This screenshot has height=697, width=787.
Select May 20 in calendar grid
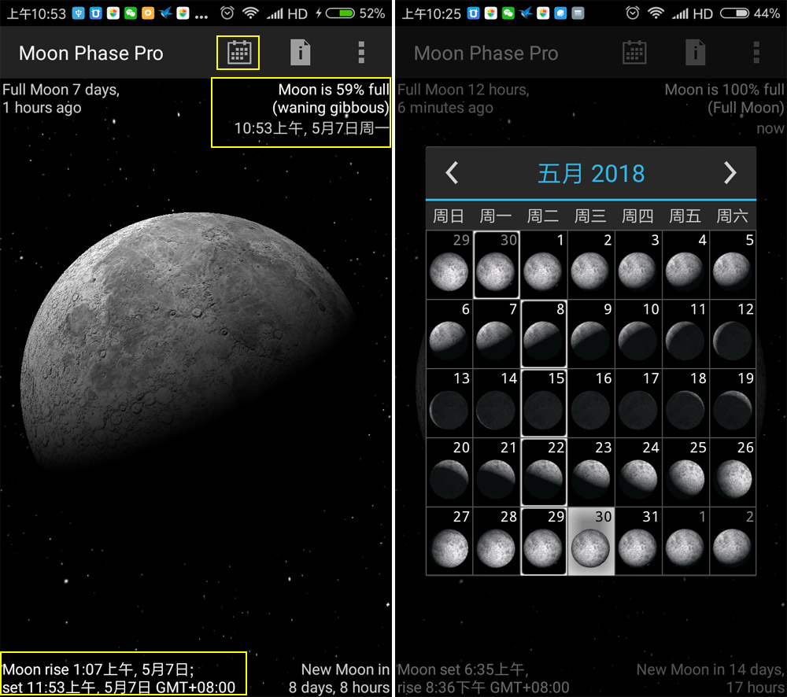[449, 473]
